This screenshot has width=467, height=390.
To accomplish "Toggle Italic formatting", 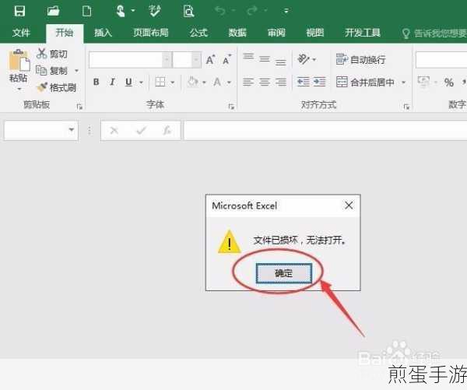I will tap(112, 82).
